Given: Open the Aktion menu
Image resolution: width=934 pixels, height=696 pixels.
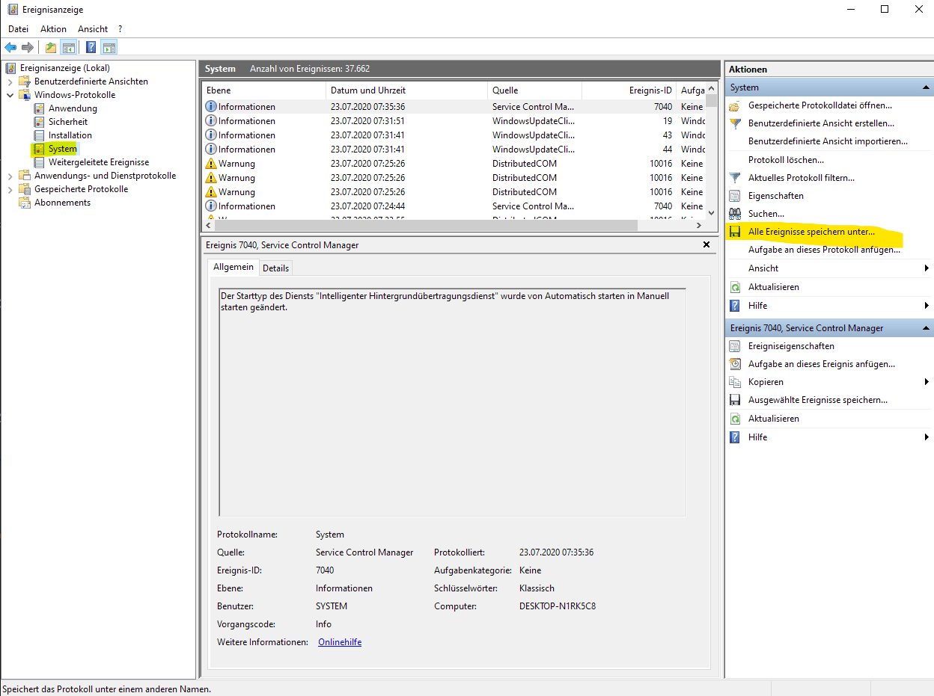Looking at the screenshot, I should click(53, 28).
